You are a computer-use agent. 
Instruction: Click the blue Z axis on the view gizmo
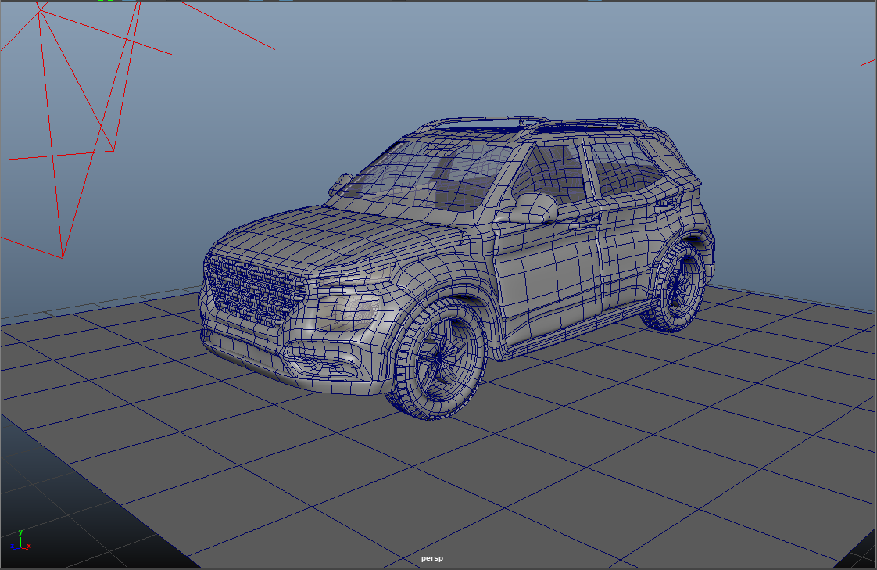pos(14,547)
